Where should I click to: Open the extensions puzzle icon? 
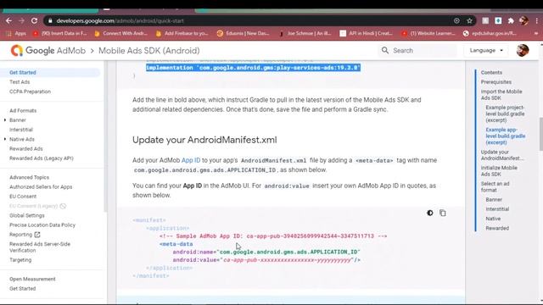point(511,20)
